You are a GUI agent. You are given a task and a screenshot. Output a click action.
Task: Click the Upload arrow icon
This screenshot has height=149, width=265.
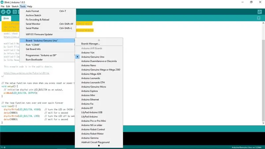pos(9,12)
